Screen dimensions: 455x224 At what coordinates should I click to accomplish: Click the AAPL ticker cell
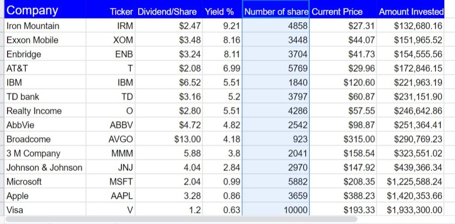tap(111, 196)
